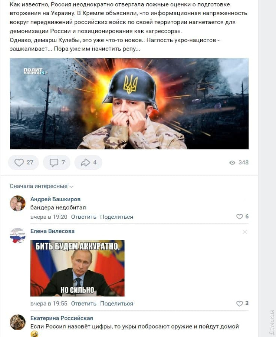Expand the 'Сначала интересные' sort dropdown
Viewport: 276px width, 337px height.
[x=41, y=186]
